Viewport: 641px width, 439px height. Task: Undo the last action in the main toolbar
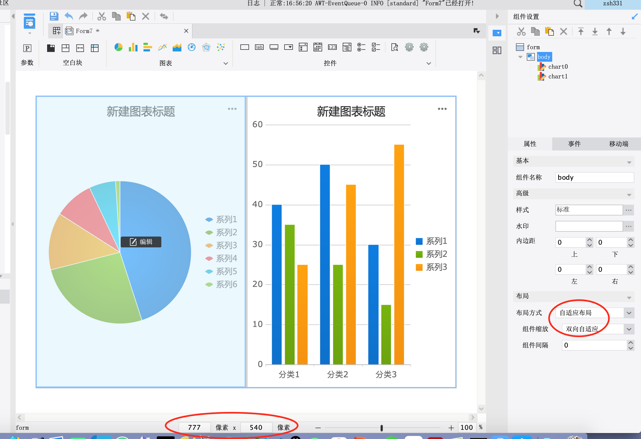point(69,16)
